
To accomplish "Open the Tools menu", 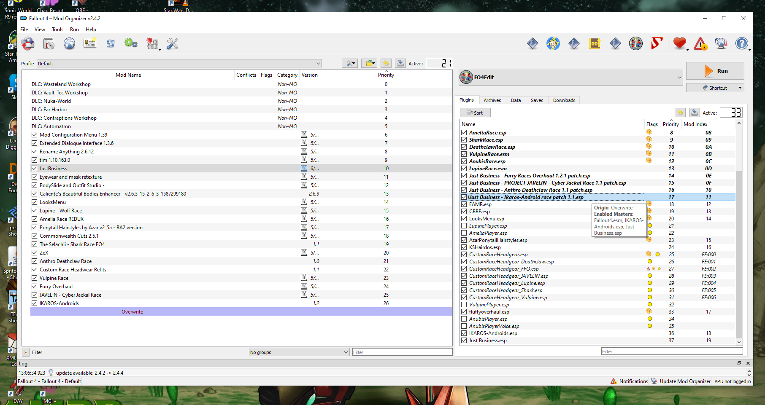I will coord(58,30).
